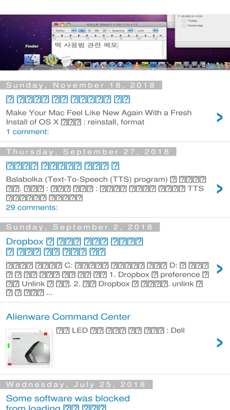The height and width of the screenshot is (410, 230).
Task: Click the Dreamweaver Dw icon in header dock
Action: [x=145, y=65]
